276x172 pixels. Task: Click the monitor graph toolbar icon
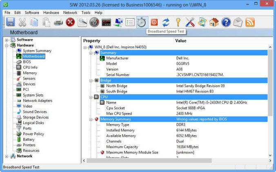tap(106, 22)
